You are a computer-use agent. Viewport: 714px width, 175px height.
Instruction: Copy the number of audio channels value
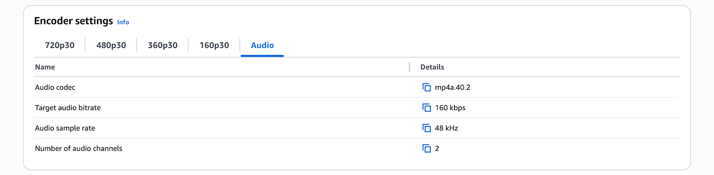coord(427,149)
